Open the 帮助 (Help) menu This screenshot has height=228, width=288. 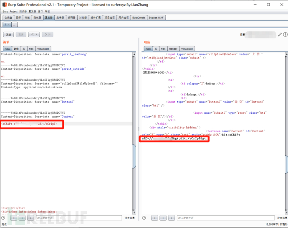coord(48,11)
